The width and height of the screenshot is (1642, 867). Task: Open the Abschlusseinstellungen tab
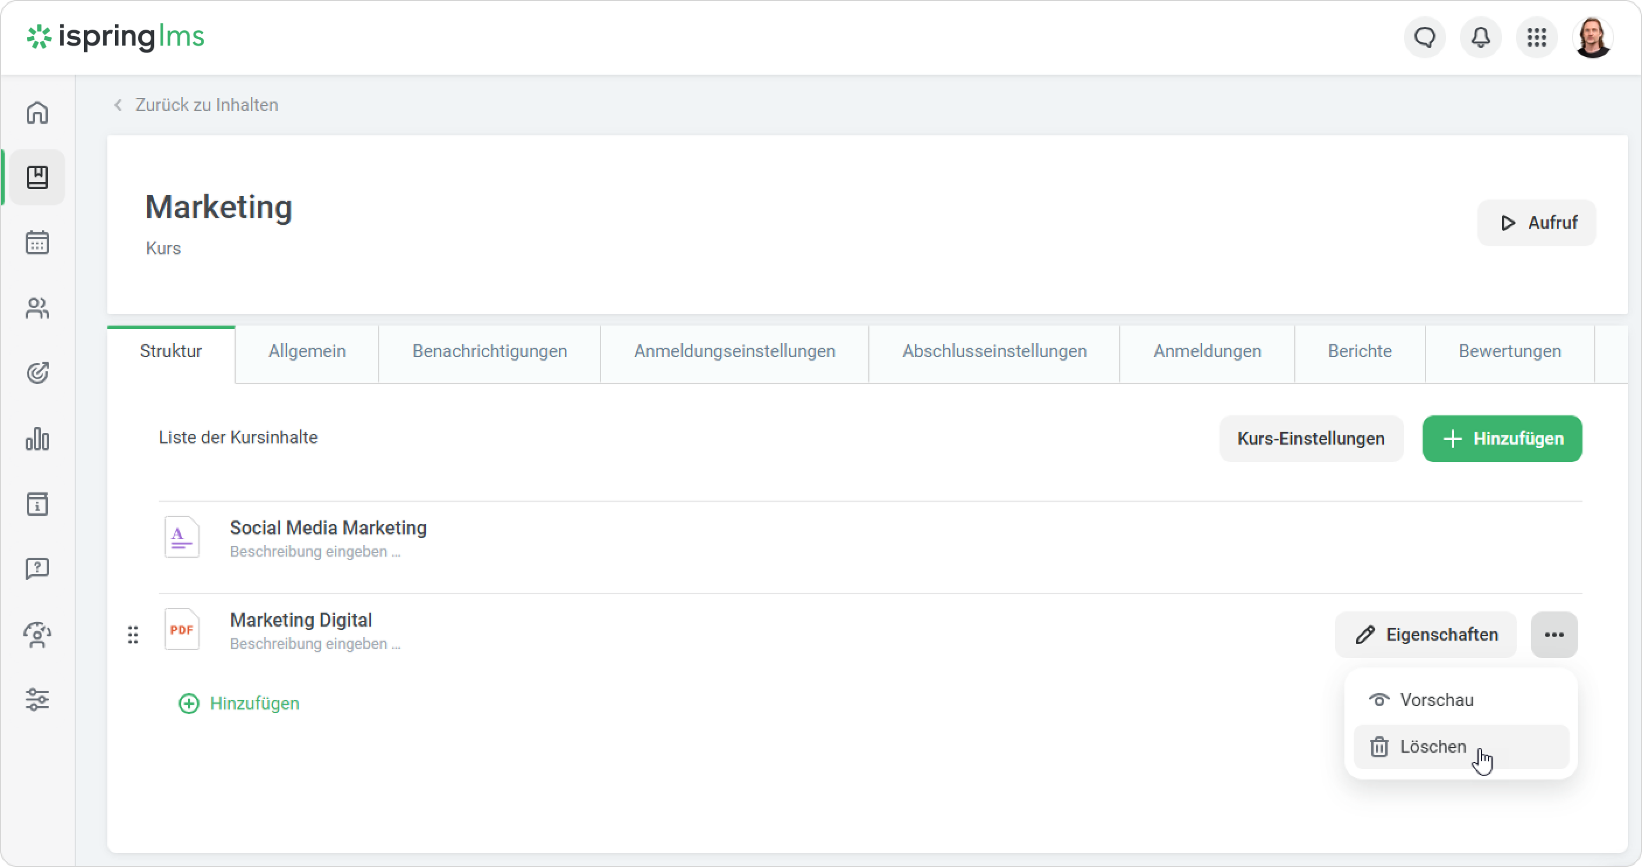994,351
